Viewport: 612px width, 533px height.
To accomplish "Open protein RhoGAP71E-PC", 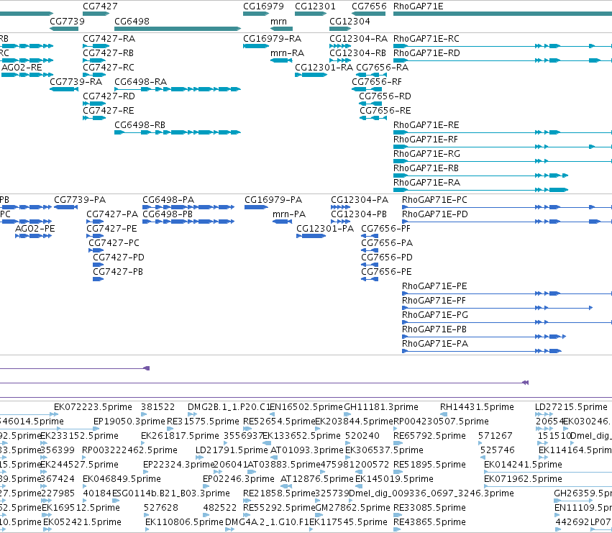I will tap(434, 200).
